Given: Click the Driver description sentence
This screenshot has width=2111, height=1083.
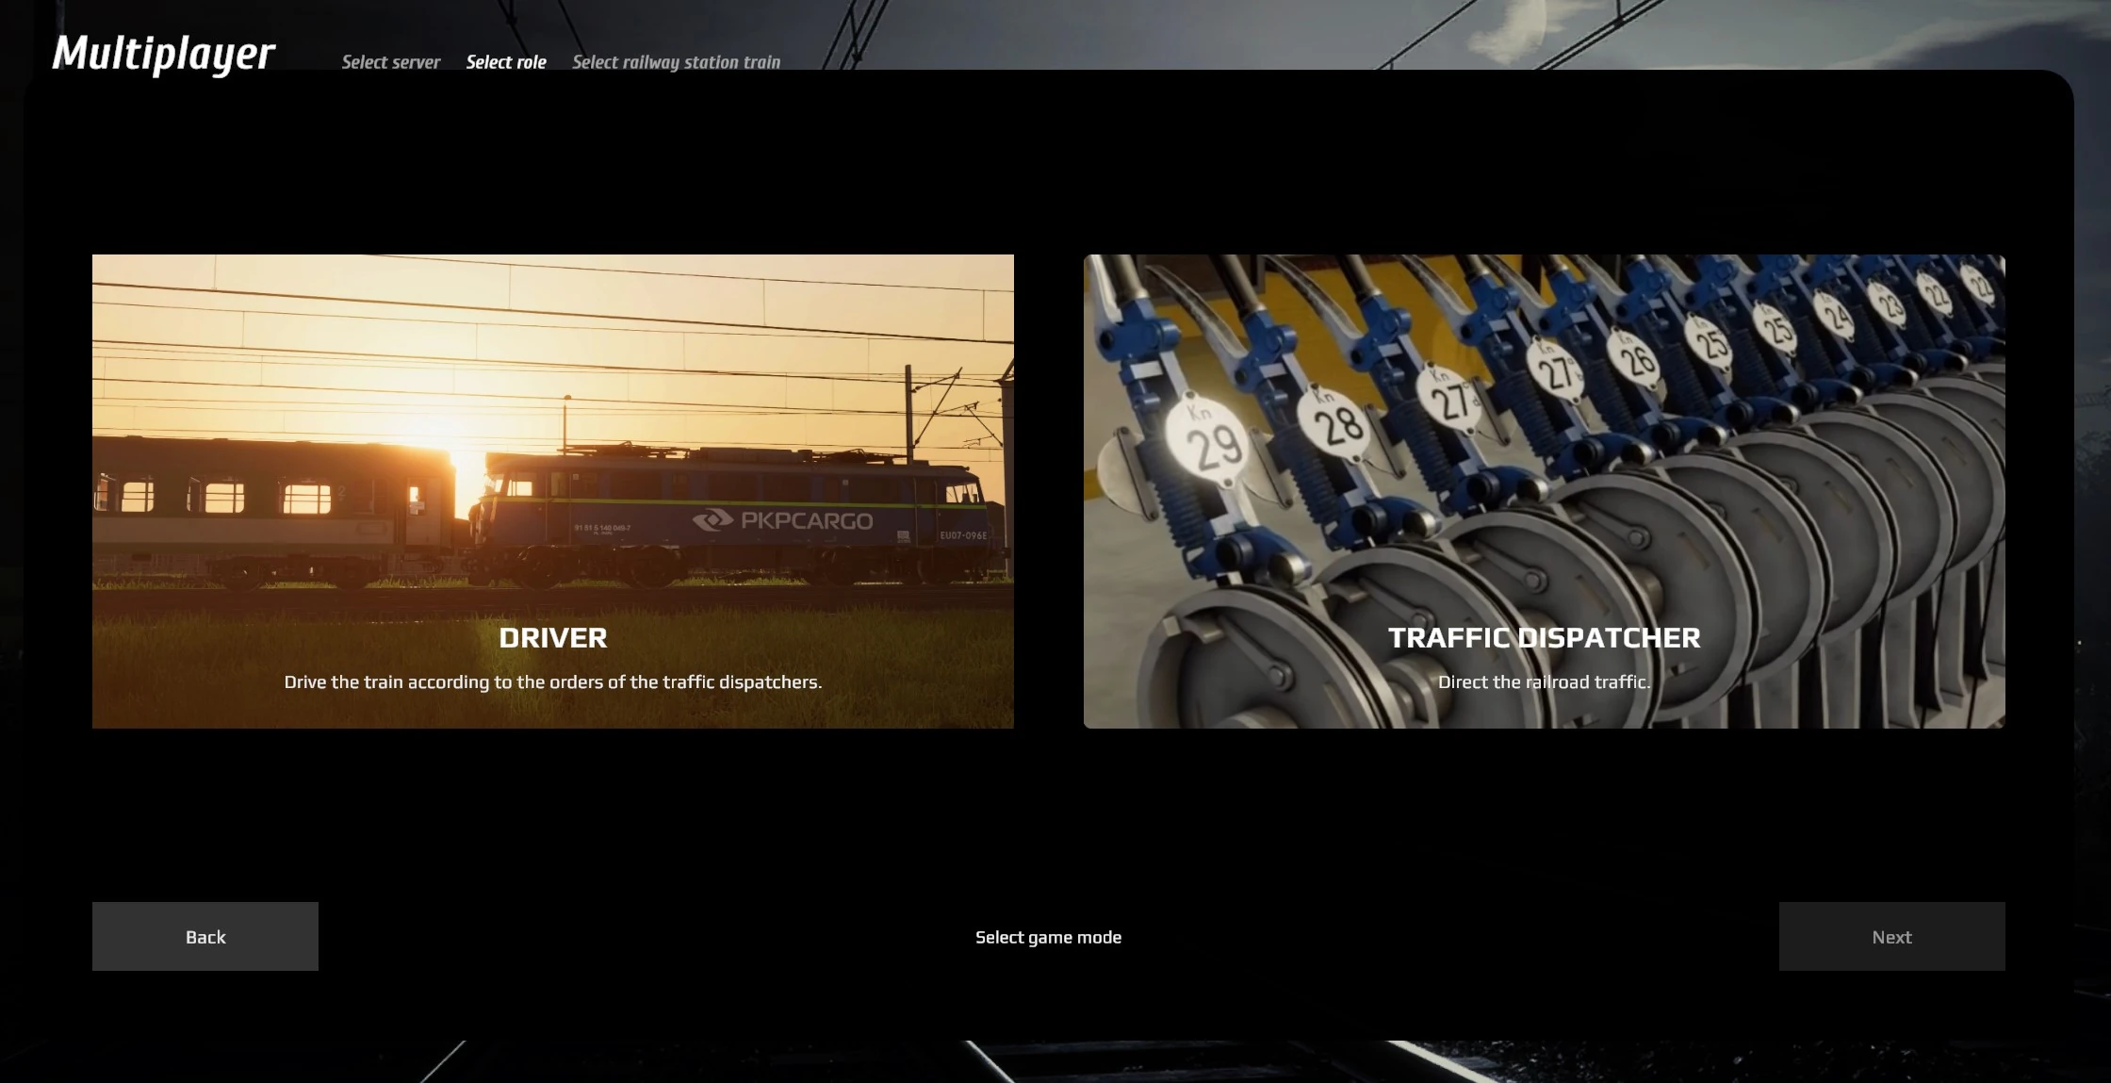Looking at the screenshot, I should [552, 681].
